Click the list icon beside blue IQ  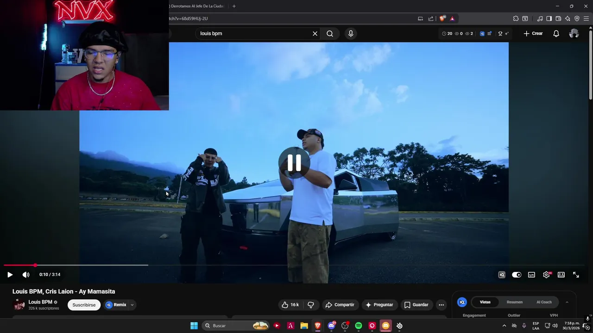[490, 33]
